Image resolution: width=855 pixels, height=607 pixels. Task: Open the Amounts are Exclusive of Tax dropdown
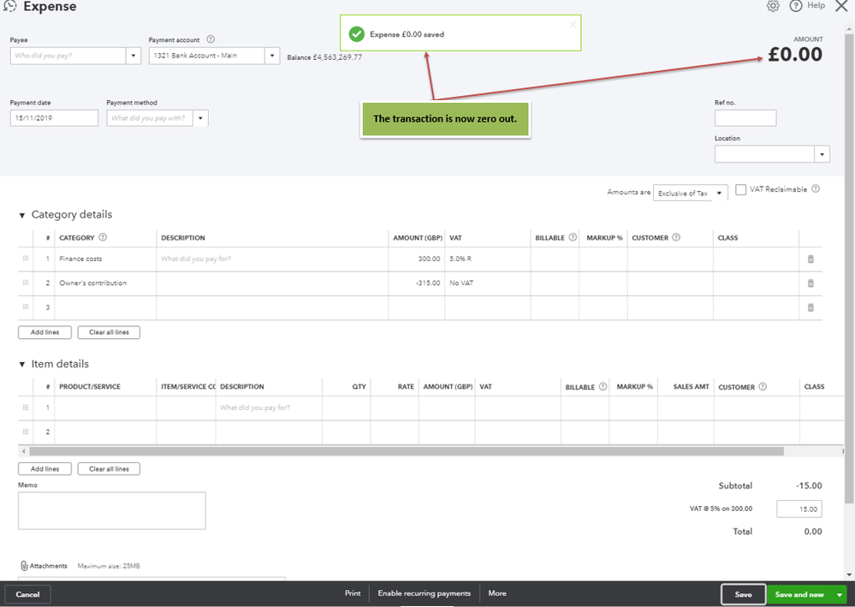(x=691, y=193)
